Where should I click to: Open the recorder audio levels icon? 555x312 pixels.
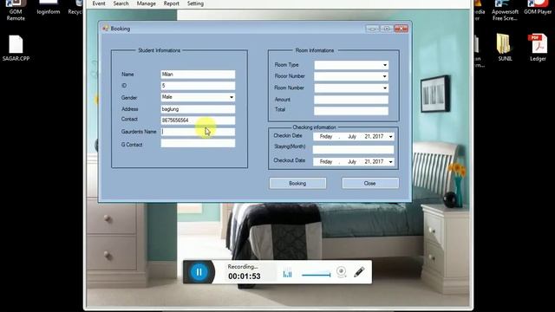point(287,273)
